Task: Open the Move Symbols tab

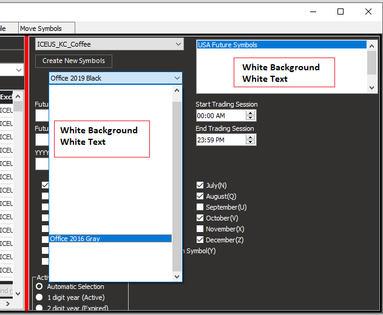Action: click(x=47, y=28)
